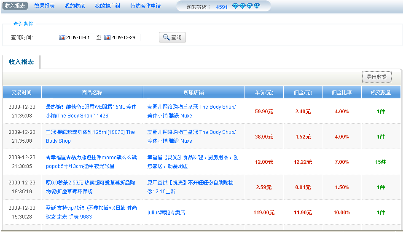Edit end date field 2009-12-24
This screenshot has height=232, width=403.
121,37
